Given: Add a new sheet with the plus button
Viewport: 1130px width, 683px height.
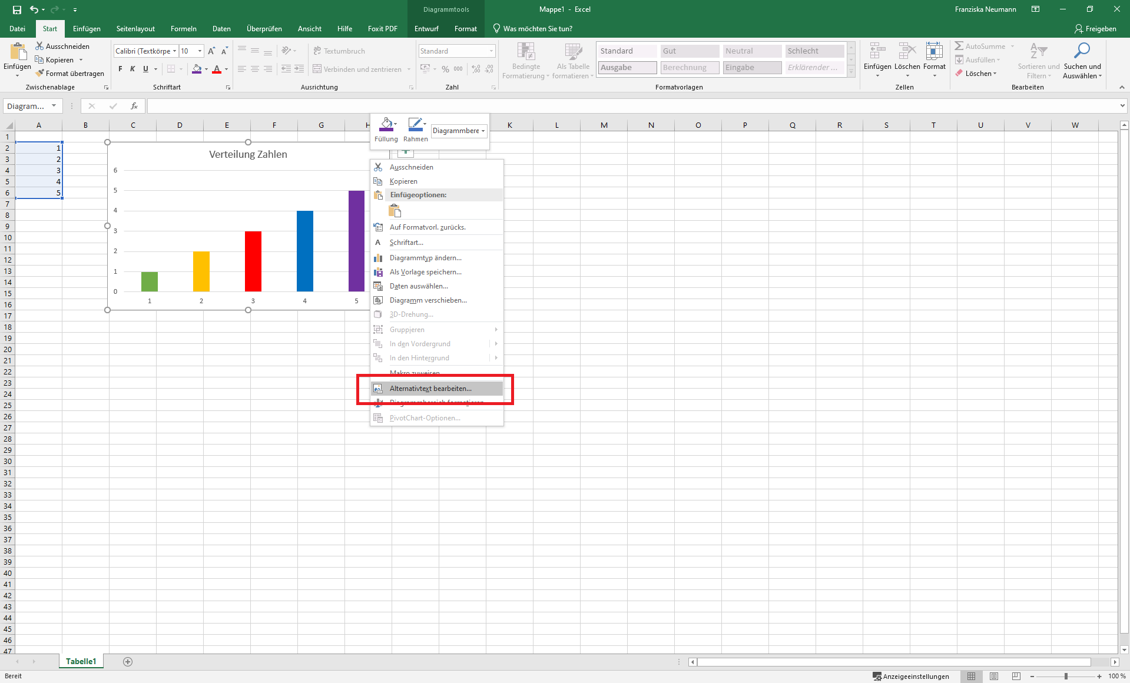Looking at the screenshot, I should (127, 661).
